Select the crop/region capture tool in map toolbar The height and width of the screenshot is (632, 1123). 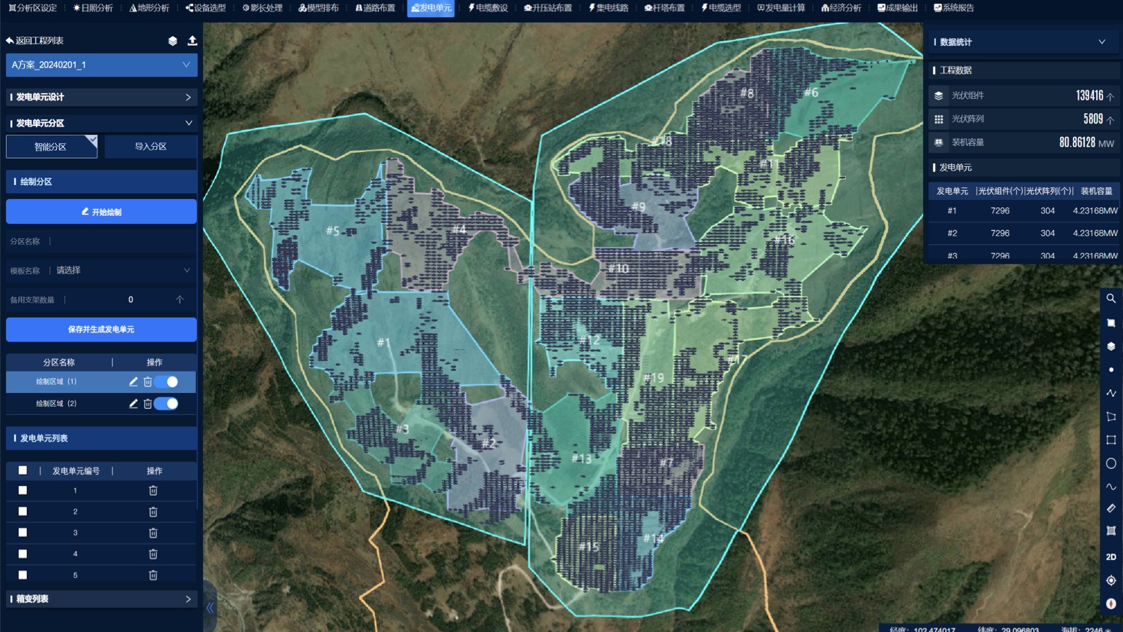coord(1111,323)
